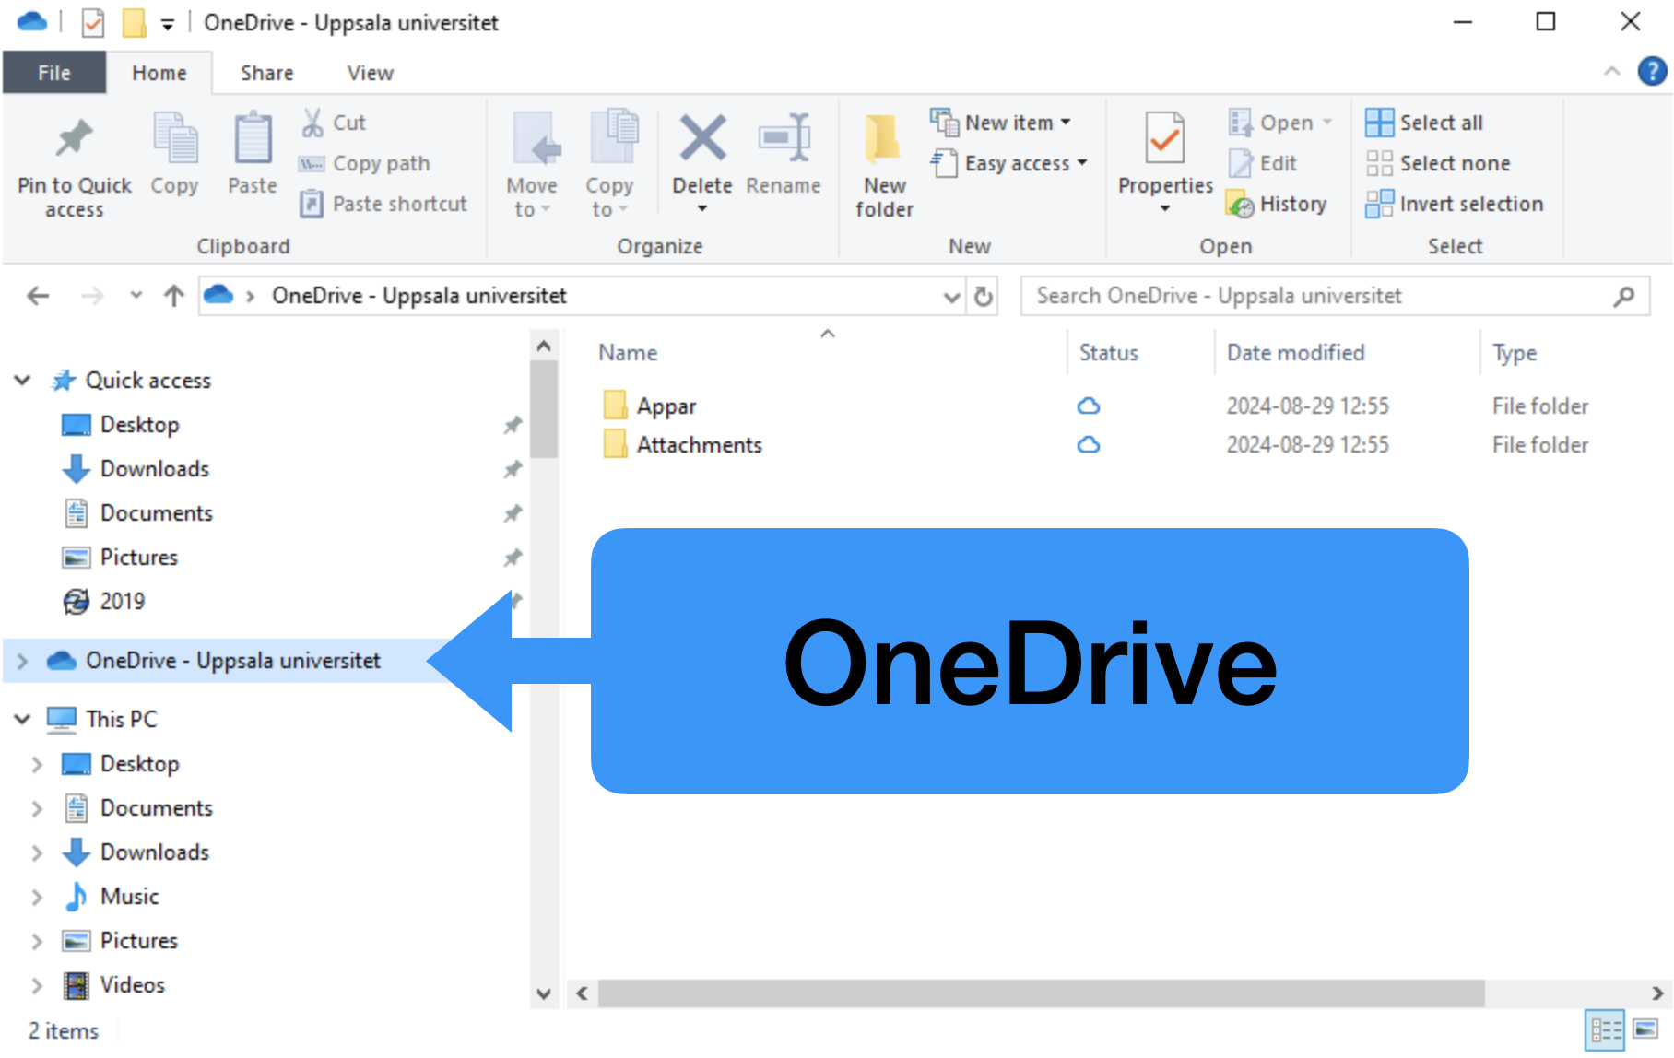This screenshot has width=1674, height=1058.
Task: Refresh the current folder view
Action: 984,296
